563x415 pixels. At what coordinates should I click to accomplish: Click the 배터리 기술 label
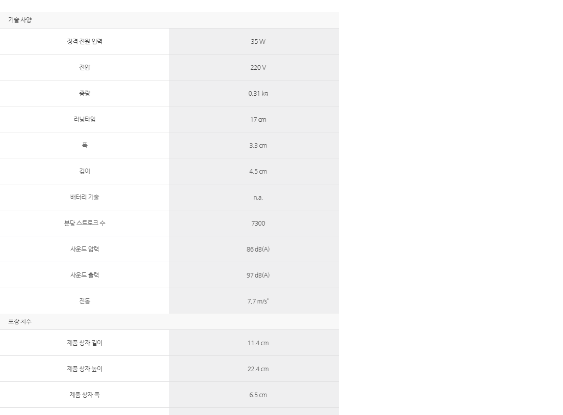tap(85, 197)
